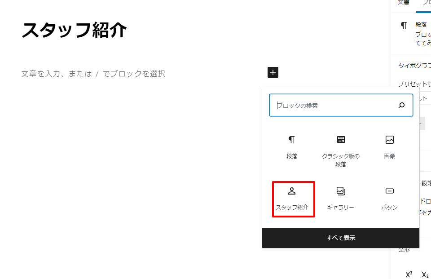Insert a 画像 image block
The image size is (431, 279).
(389, 147)
